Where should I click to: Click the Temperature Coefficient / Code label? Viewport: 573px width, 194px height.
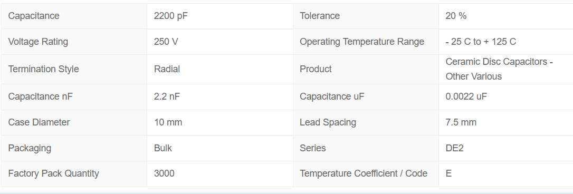(x=364, y=173)
